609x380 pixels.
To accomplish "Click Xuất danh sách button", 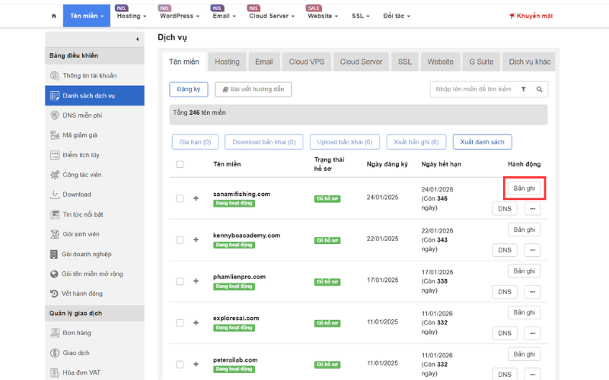I will point(483,142).
